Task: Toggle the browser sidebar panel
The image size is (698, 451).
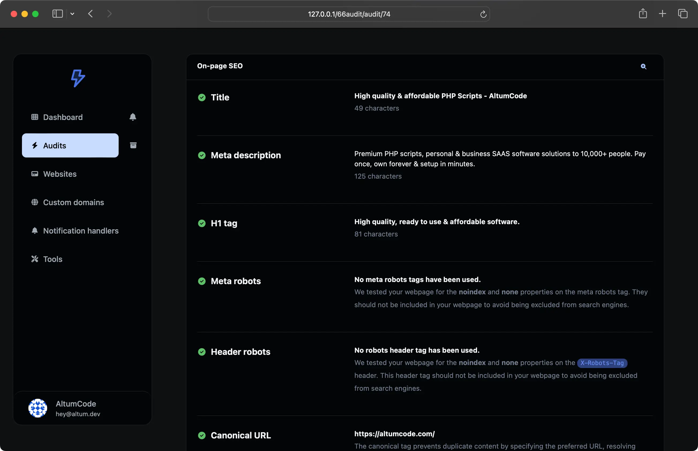Action: [x=57, y=14]
